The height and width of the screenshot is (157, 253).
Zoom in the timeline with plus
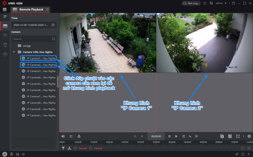249,148
